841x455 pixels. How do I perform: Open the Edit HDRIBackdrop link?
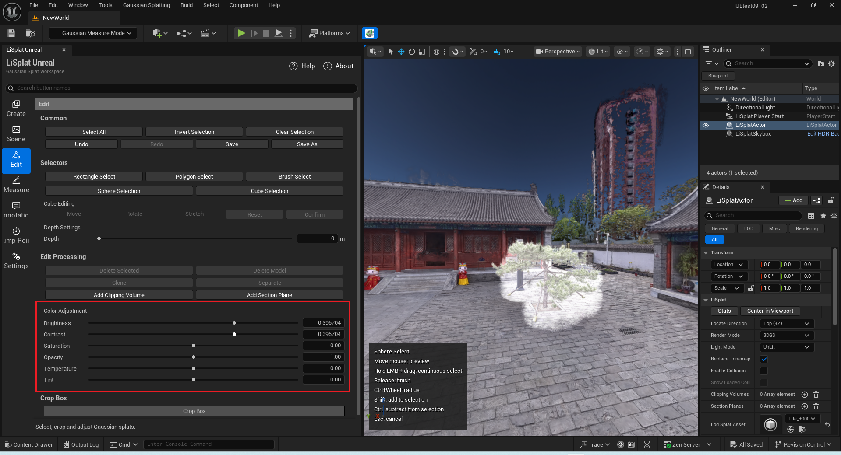[x=823, y=134]
